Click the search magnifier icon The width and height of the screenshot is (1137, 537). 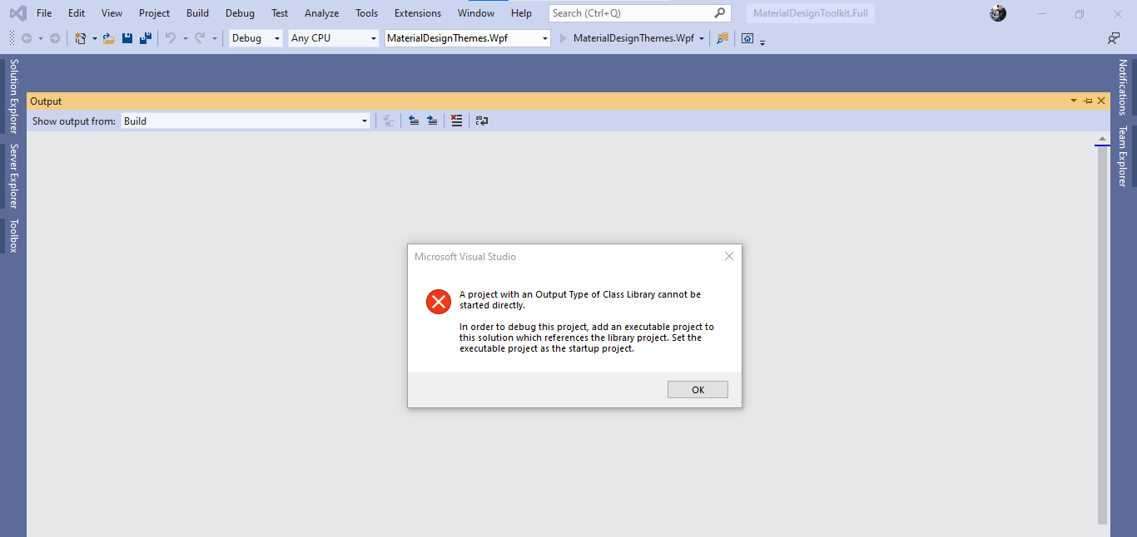720,13
